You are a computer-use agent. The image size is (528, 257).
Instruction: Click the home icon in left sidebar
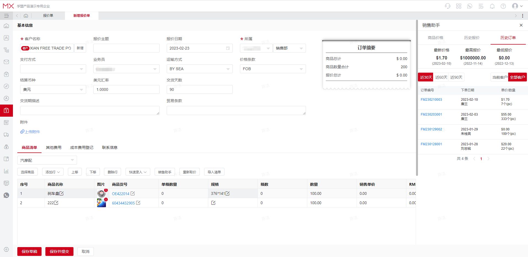click(x=6, y=26)
